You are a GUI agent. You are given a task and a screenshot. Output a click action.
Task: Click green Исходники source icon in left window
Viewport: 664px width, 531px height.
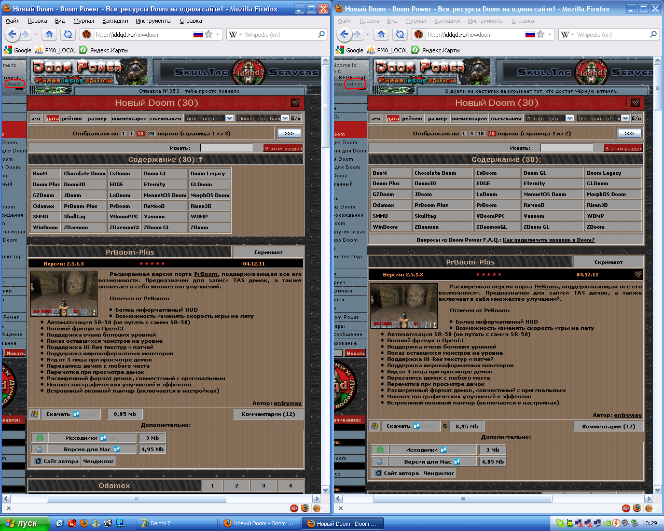click(x=40, y=438)
